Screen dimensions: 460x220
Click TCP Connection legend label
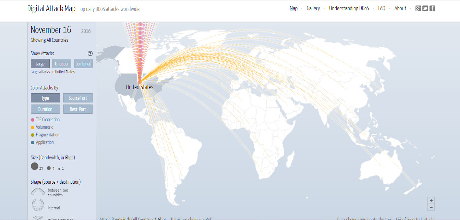48,120
